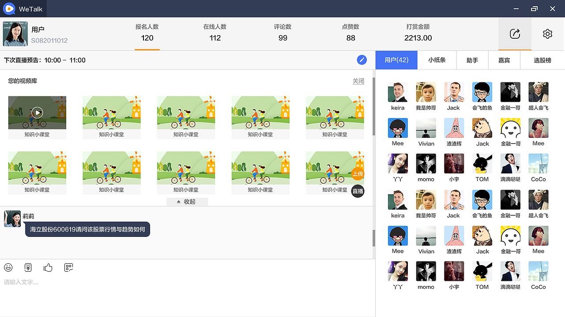Click the TOM rabbit avatar in third row
565x317 pixels.
click(x=482, y=163)
